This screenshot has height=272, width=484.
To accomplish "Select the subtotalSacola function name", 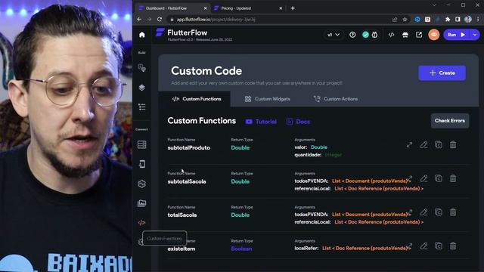I will [187, 181].
